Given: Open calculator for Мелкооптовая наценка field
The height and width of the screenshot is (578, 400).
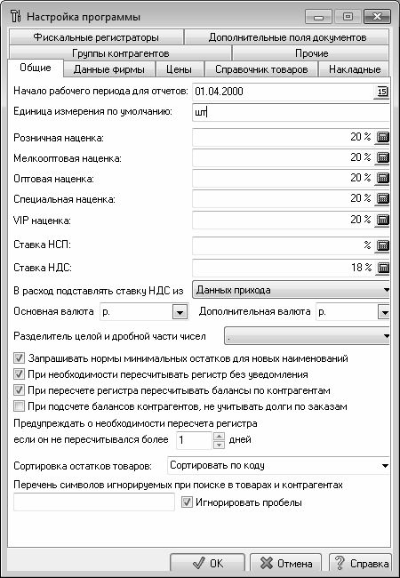Looking at the screenshot, I should [383, 157].
